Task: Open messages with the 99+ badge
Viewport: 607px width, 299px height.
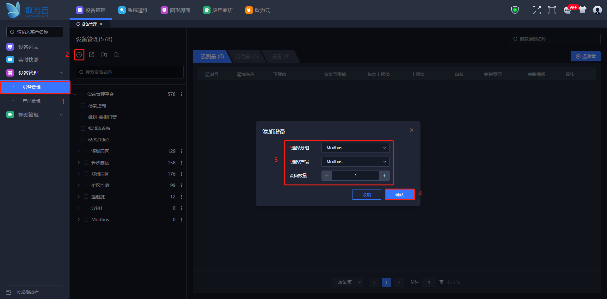Action: tap(567, 10)
